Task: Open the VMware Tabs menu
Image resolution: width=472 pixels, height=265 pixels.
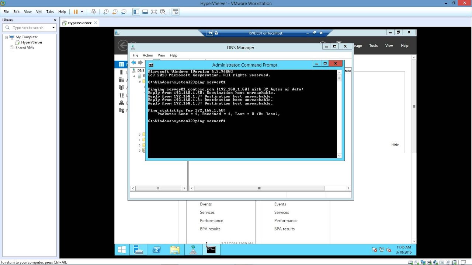Action: (x=50, y=12)
